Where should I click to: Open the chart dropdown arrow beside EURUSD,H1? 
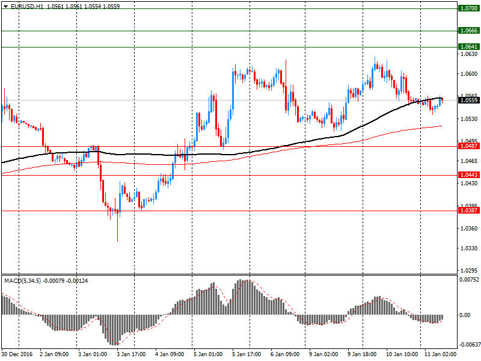[x=5, y=7]
